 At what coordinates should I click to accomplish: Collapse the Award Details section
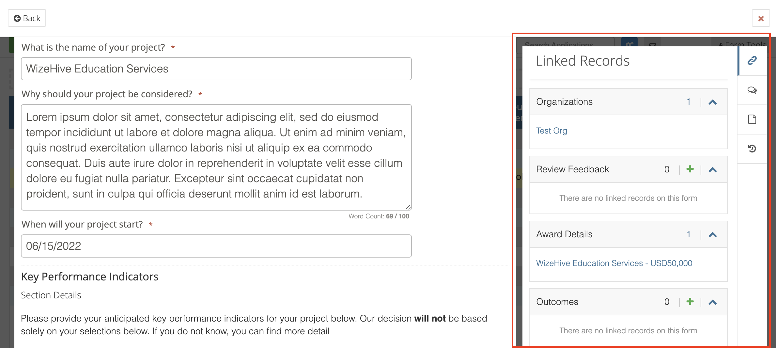point(713,234)
